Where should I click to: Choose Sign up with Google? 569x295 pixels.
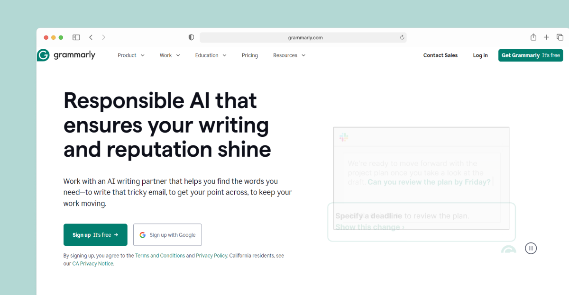click(167, 235)
